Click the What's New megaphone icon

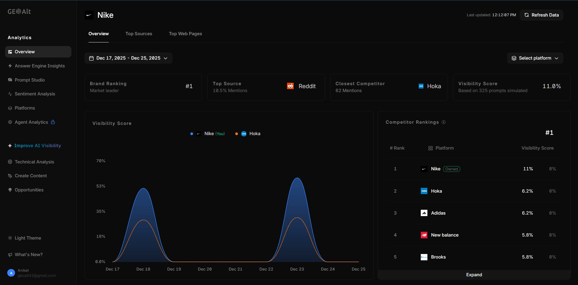[x=10, y=255]
